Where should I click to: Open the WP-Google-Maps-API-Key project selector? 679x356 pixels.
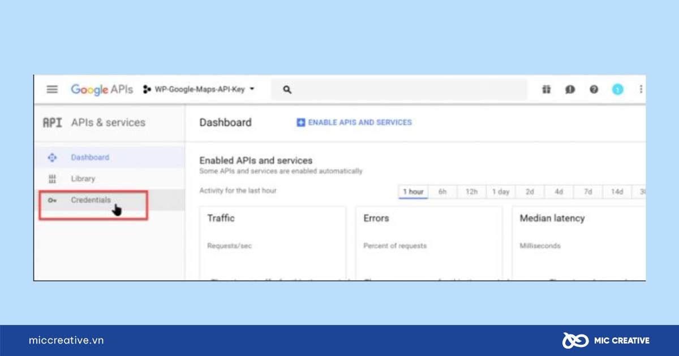pyautogui.click(x=199, y=89)
